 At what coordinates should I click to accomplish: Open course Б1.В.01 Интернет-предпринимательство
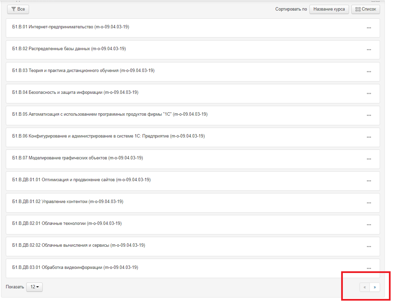[71, 27]
